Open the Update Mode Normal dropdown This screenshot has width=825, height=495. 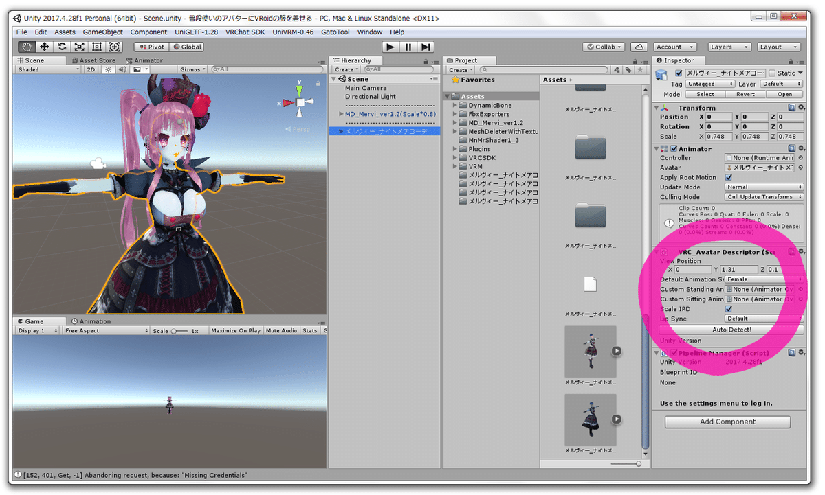(764, 187)
